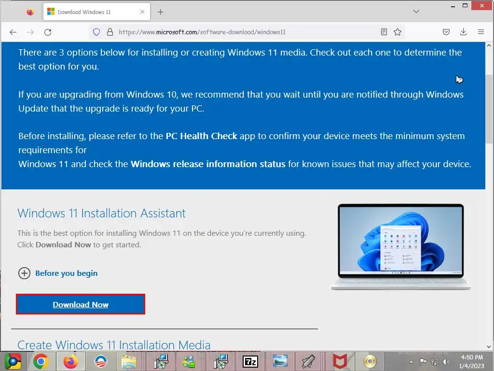This screenshot has height=371, width=494.
Task: Open File Explorer from taskbar
Action: tap(129, 361)
